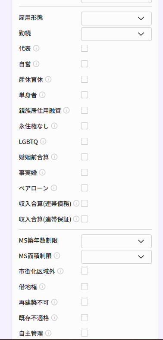Show info tooltip for 産休育休
Viewport: 163px width, 340px height.
pyautogui.click(x=48, y=79)
